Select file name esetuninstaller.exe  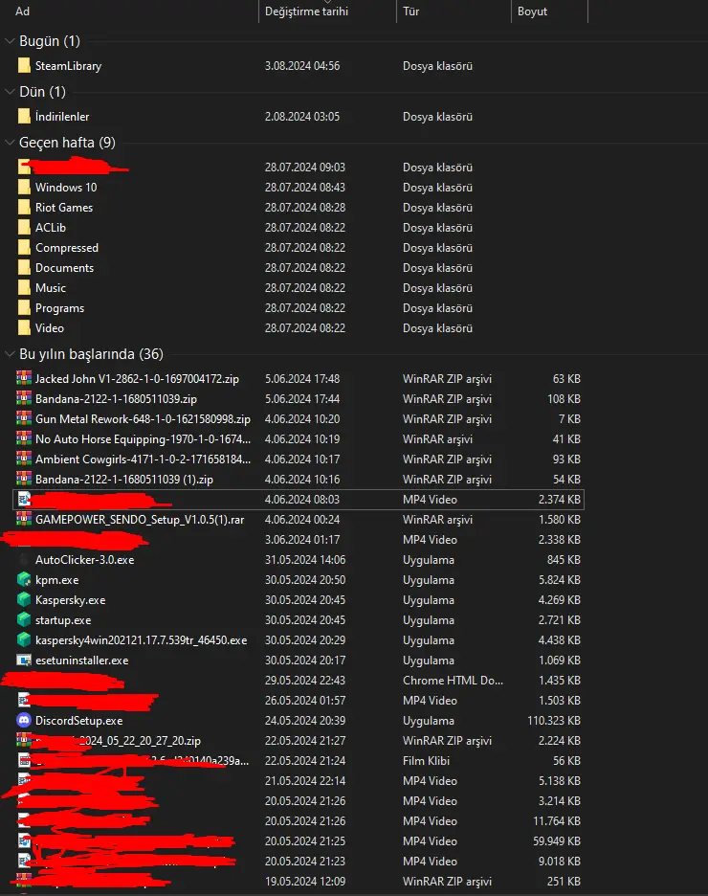pyautogui.click(x=81, y=661)
